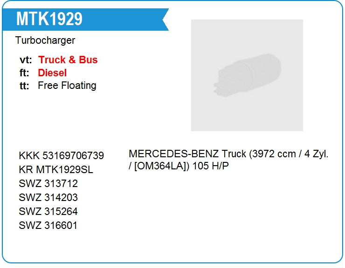Click the SWZ 313712 reference number
Viewport: 345px width, 268px height.
tap(48, 184)
